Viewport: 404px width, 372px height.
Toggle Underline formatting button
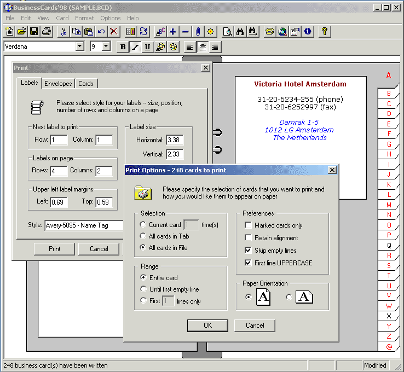pyautogui.click(x=148, y=47)
